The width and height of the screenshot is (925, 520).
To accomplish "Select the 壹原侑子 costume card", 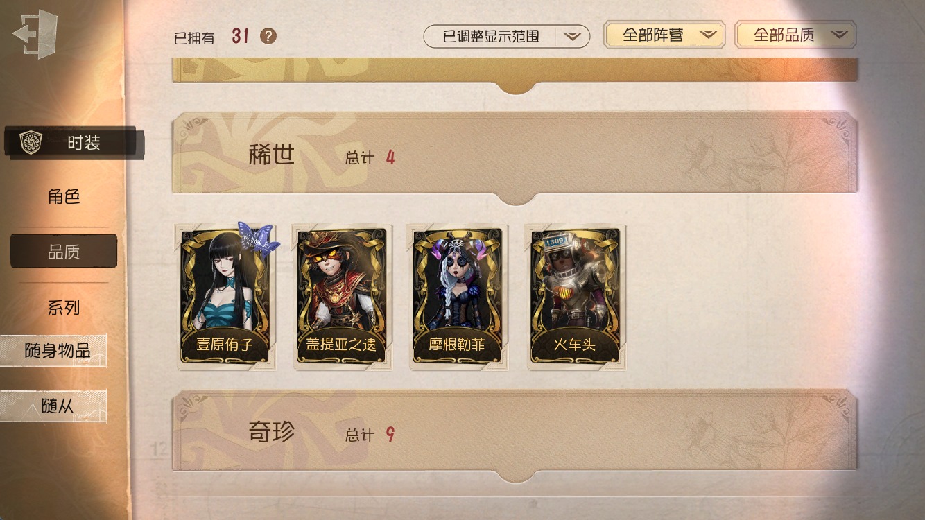I will tap(225, 296).
